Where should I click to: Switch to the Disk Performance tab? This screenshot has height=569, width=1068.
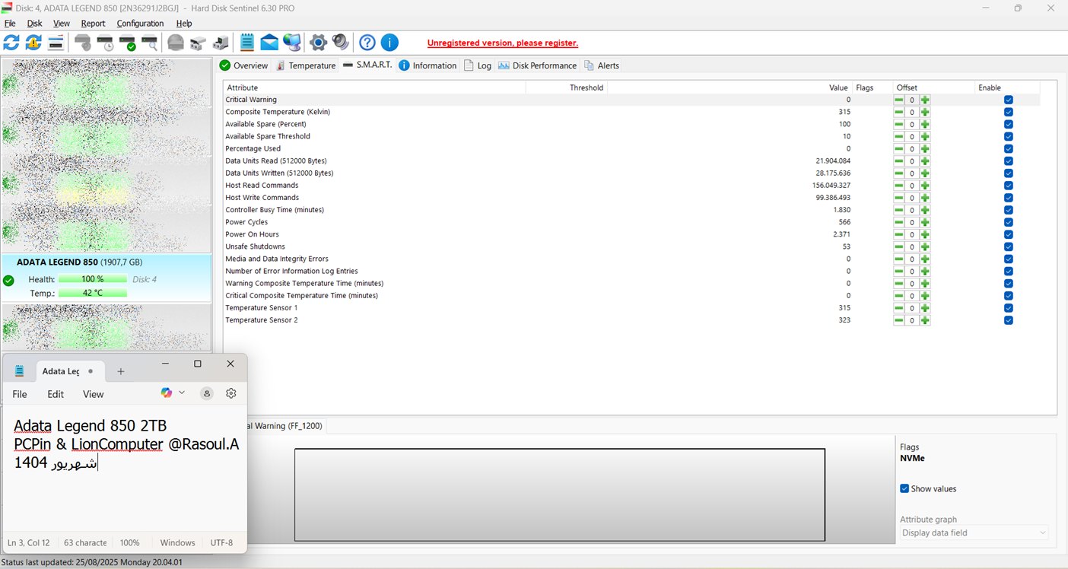pos(538,65)
